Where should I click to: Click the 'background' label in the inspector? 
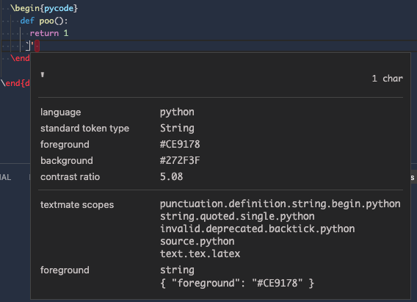click(x=67, y=161)
